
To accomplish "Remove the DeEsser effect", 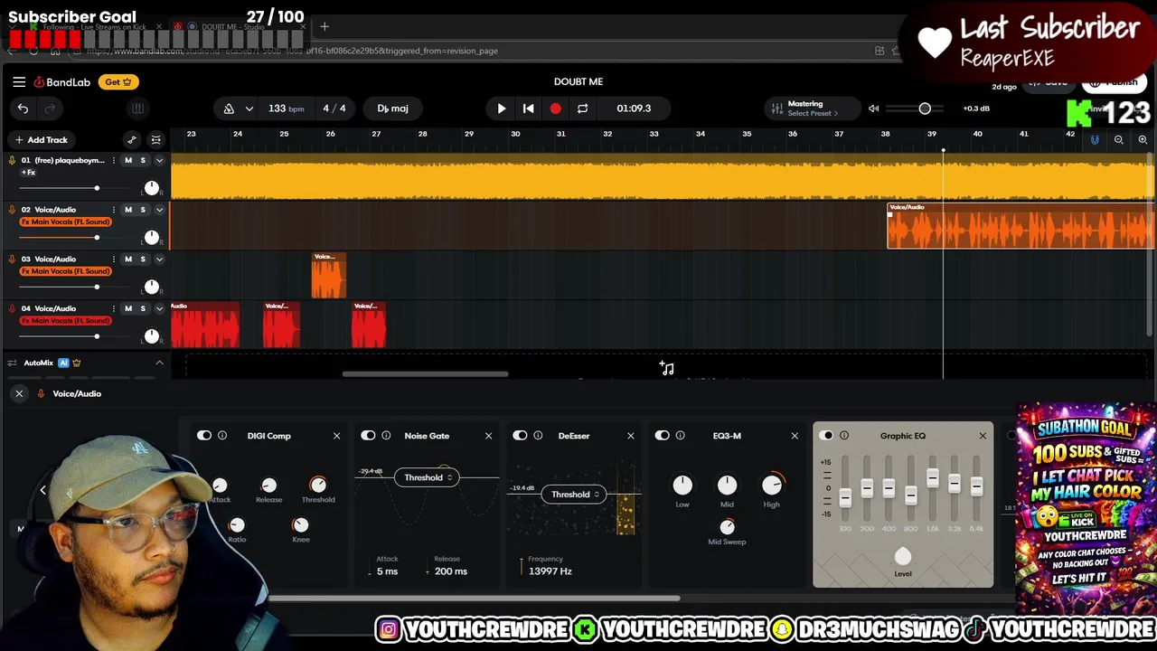I will [x=631, y=436].
